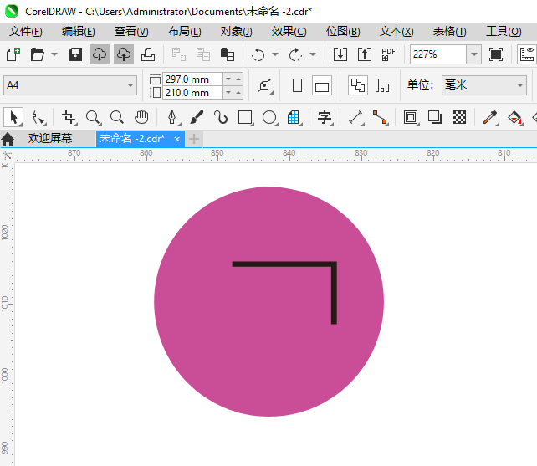The width and height of the screenshot is (537, 466).
Task: Select the Graph paper tool
Action: click(x=294, y=117)
